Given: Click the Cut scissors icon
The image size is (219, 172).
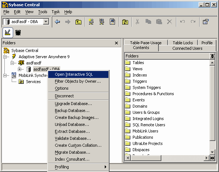Looking at the screenshot, I should pos(138,22).
